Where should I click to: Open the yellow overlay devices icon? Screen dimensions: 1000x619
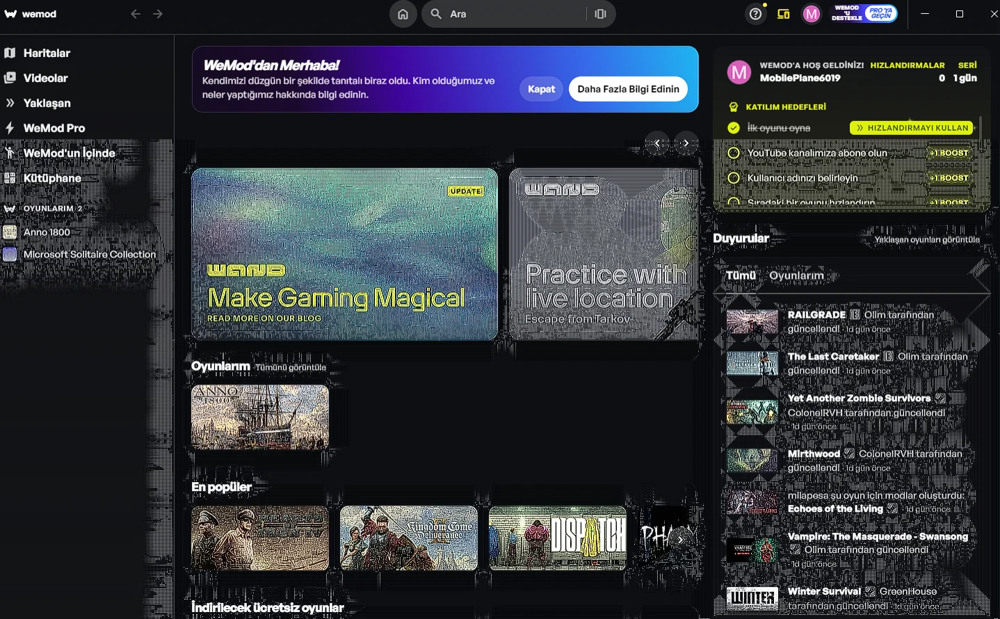(784, 14)
